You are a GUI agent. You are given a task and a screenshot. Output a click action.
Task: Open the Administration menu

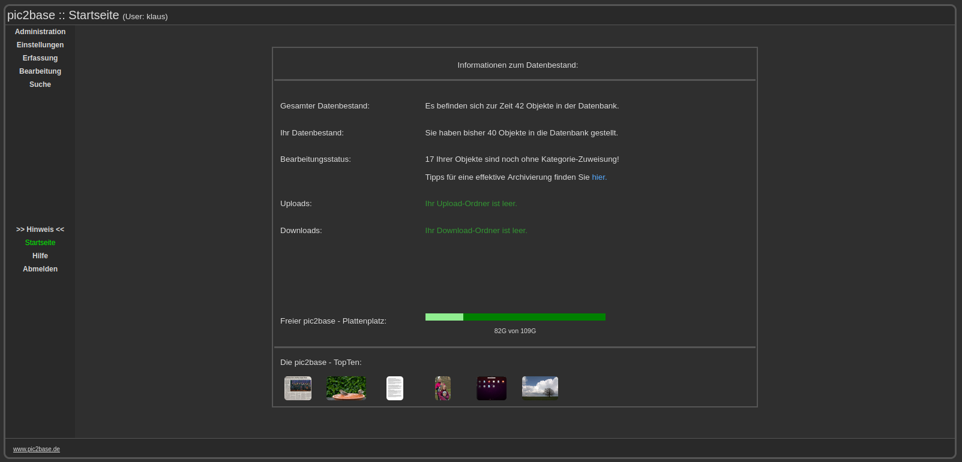(40, 32)
